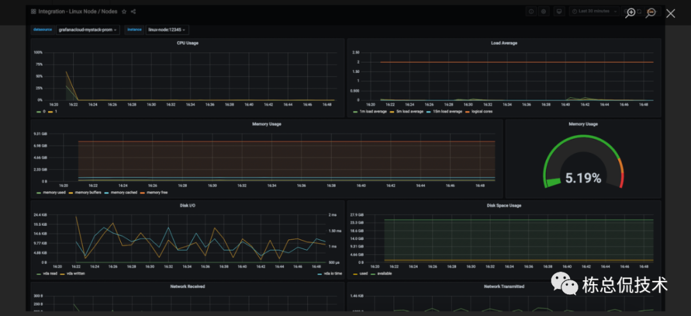This screenshot has width=691, height=316.
Task: Click the datasource variable label
Action: (43, 29)
